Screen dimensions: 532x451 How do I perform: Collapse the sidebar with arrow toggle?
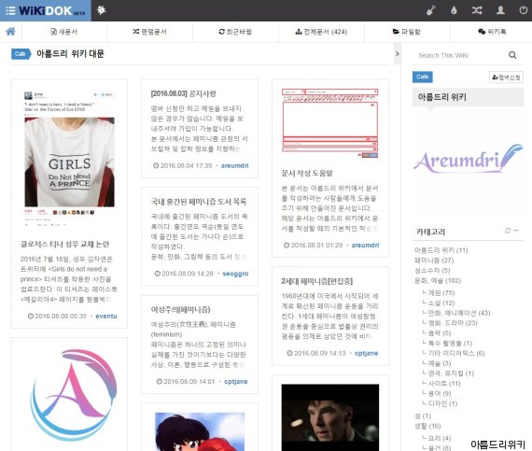tap(398, 53)
